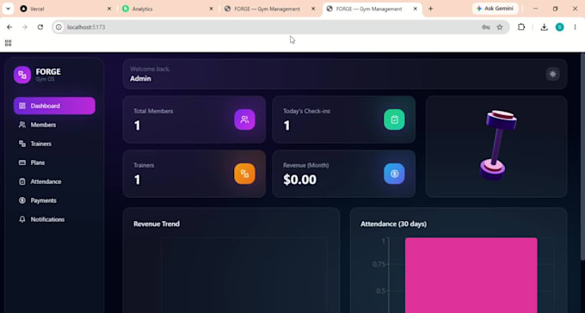Click the Revenue Trend heading

pos(157,224)
